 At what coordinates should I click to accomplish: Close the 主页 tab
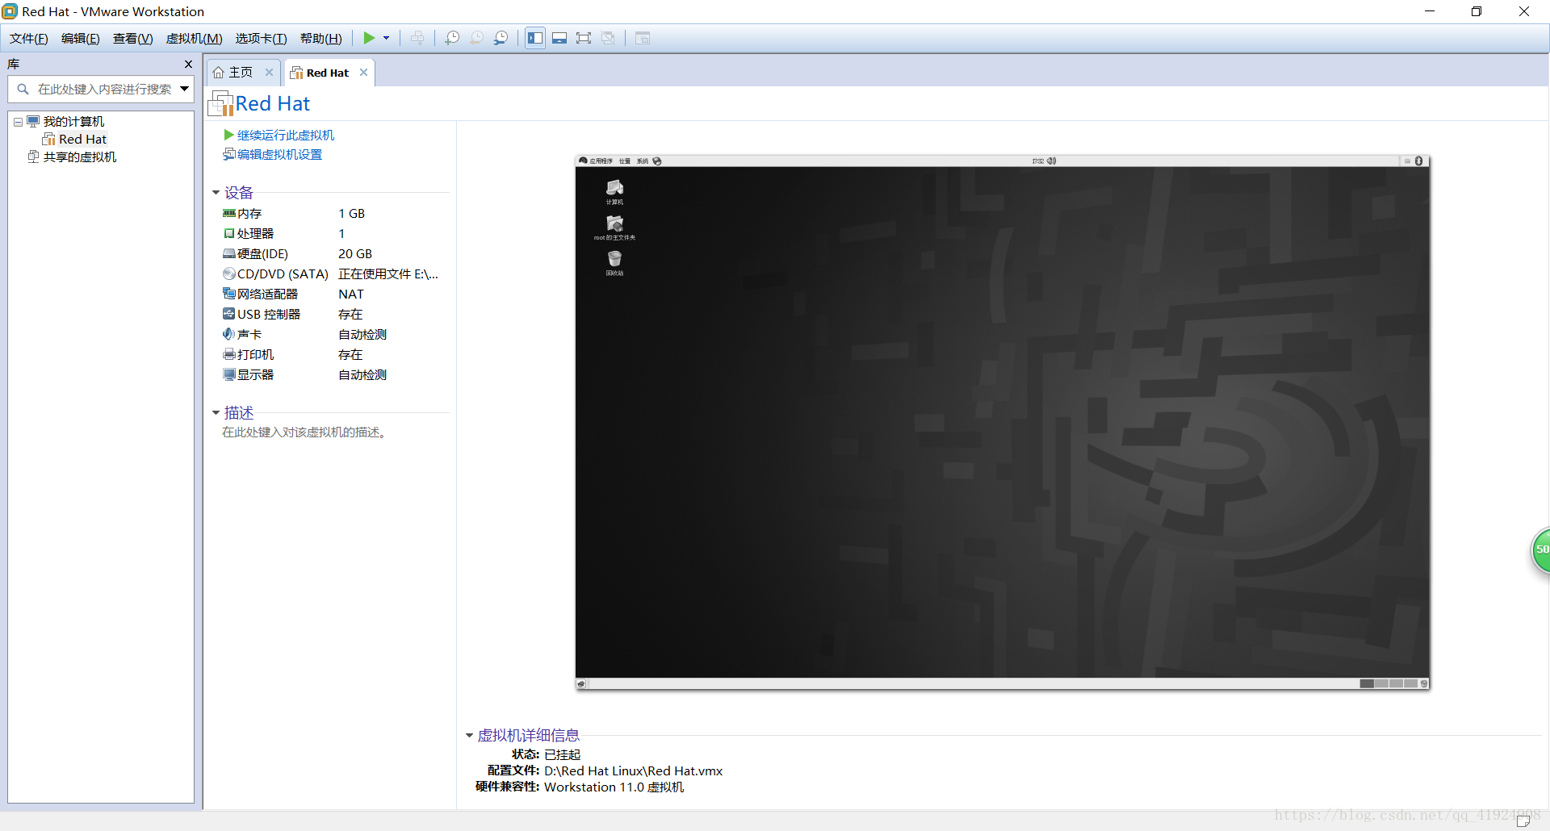click(x=270, y=73)
